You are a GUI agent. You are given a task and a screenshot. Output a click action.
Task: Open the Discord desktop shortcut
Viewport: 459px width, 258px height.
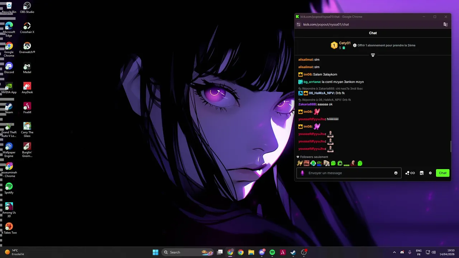coord(9,68)
